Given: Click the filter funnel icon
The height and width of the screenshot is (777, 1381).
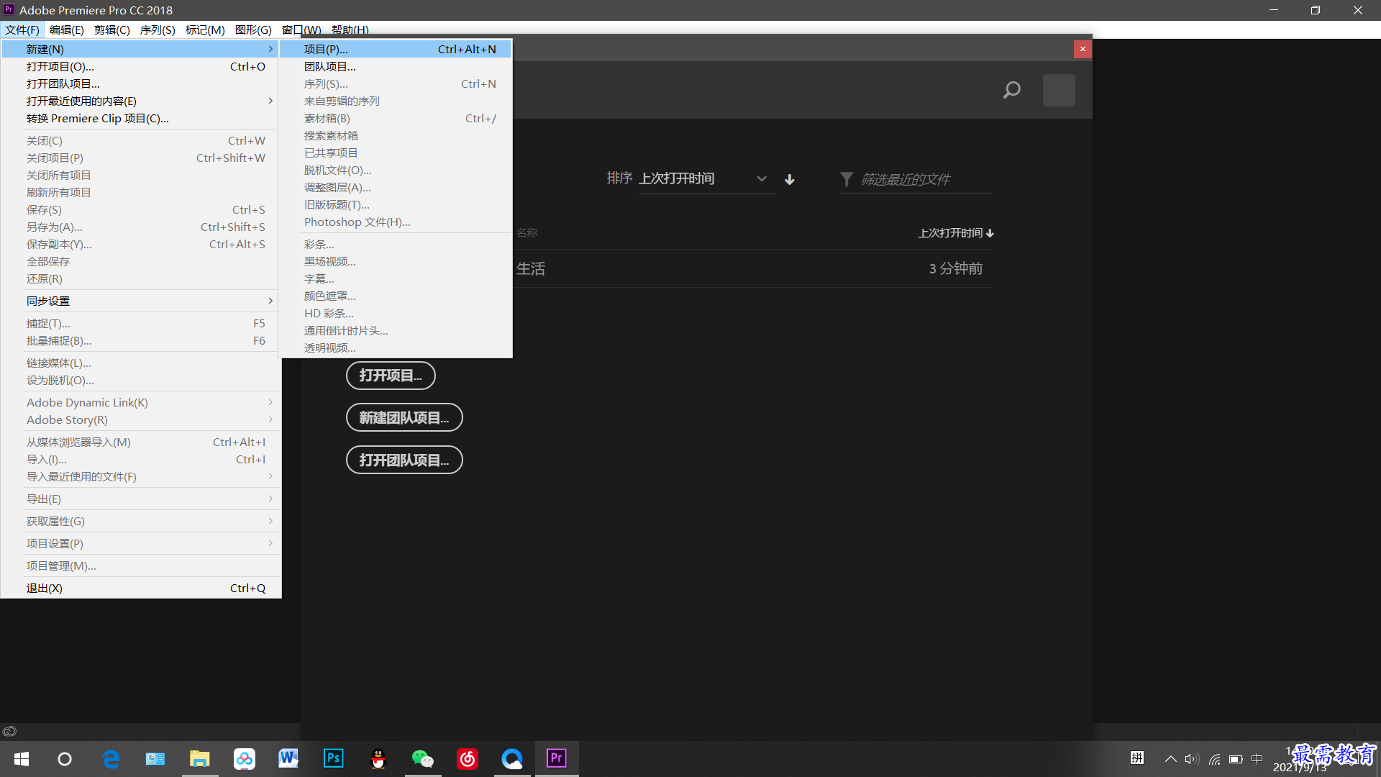Looking at the screenshot, I should 847,179.
